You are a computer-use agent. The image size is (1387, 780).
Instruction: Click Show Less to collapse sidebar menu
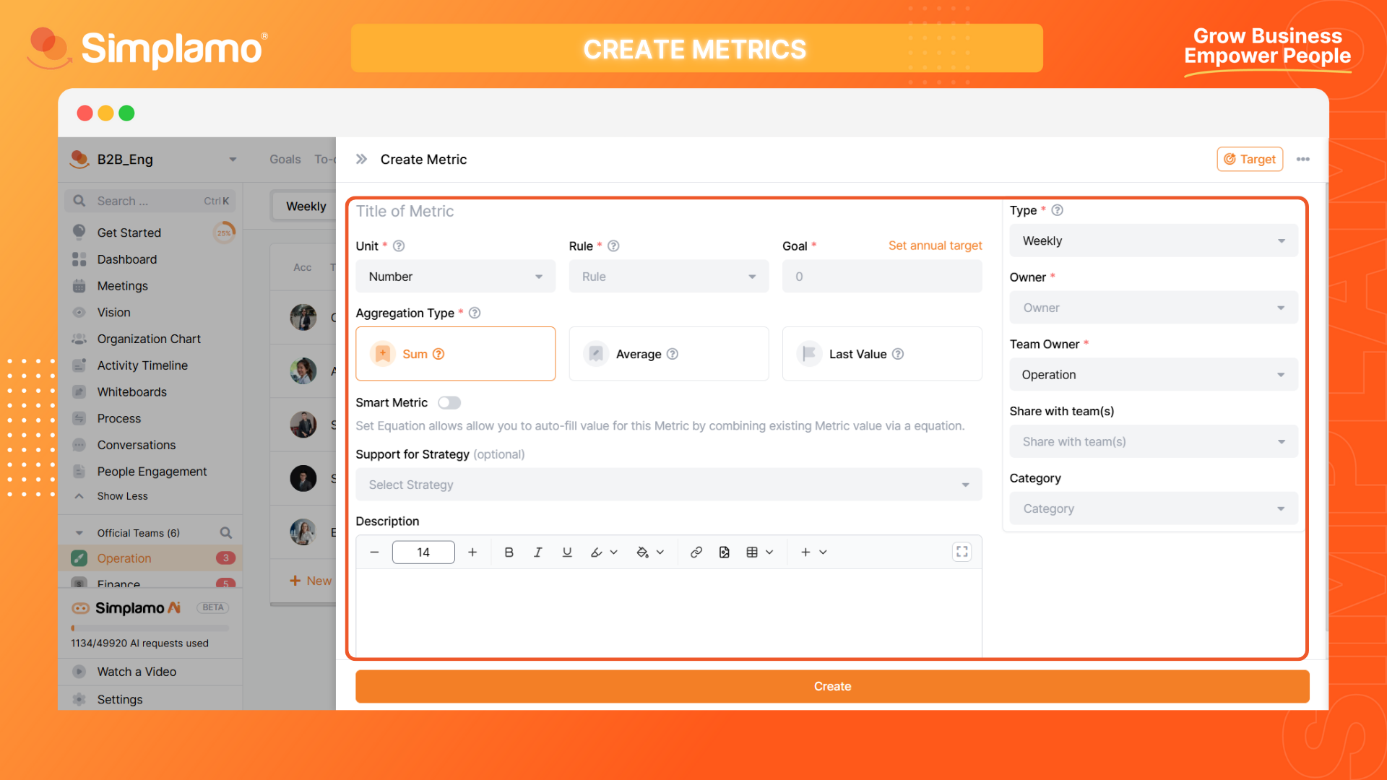[x=122, y=496]
